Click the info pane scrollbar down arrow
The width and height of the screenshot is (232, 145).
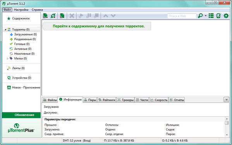227,135
